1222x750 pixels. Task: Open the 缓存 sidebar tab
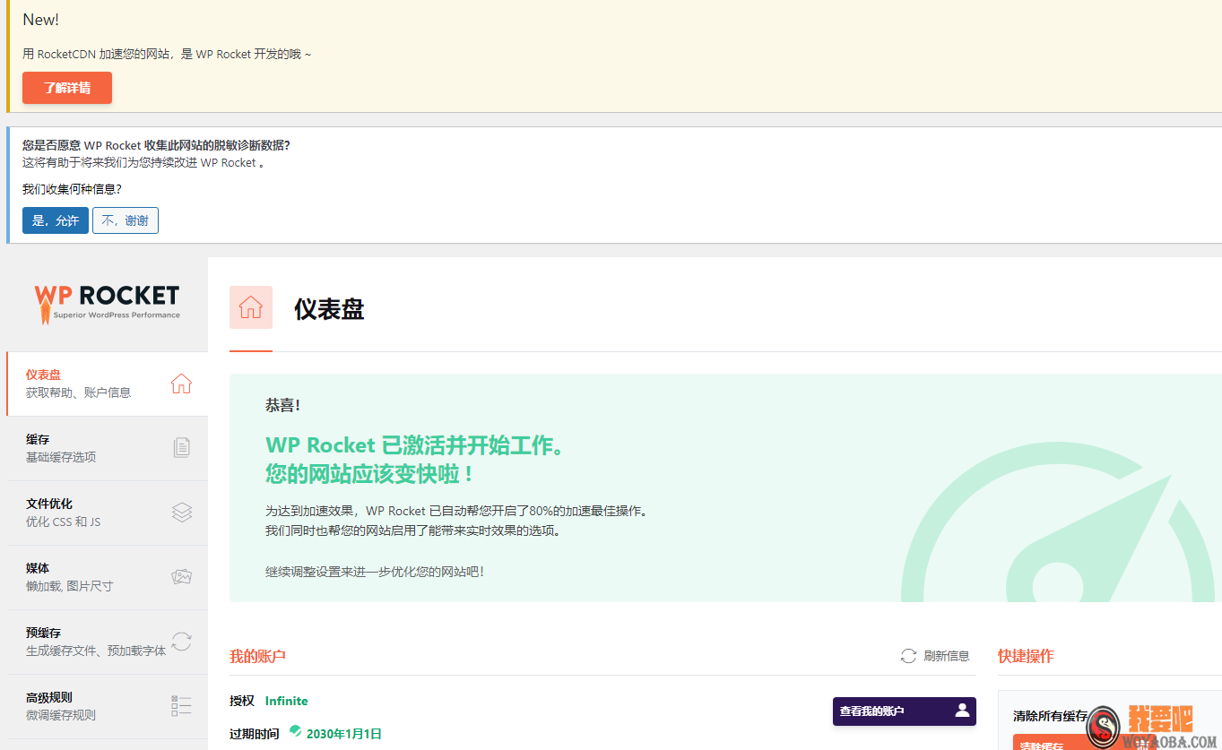click(108, 448)
